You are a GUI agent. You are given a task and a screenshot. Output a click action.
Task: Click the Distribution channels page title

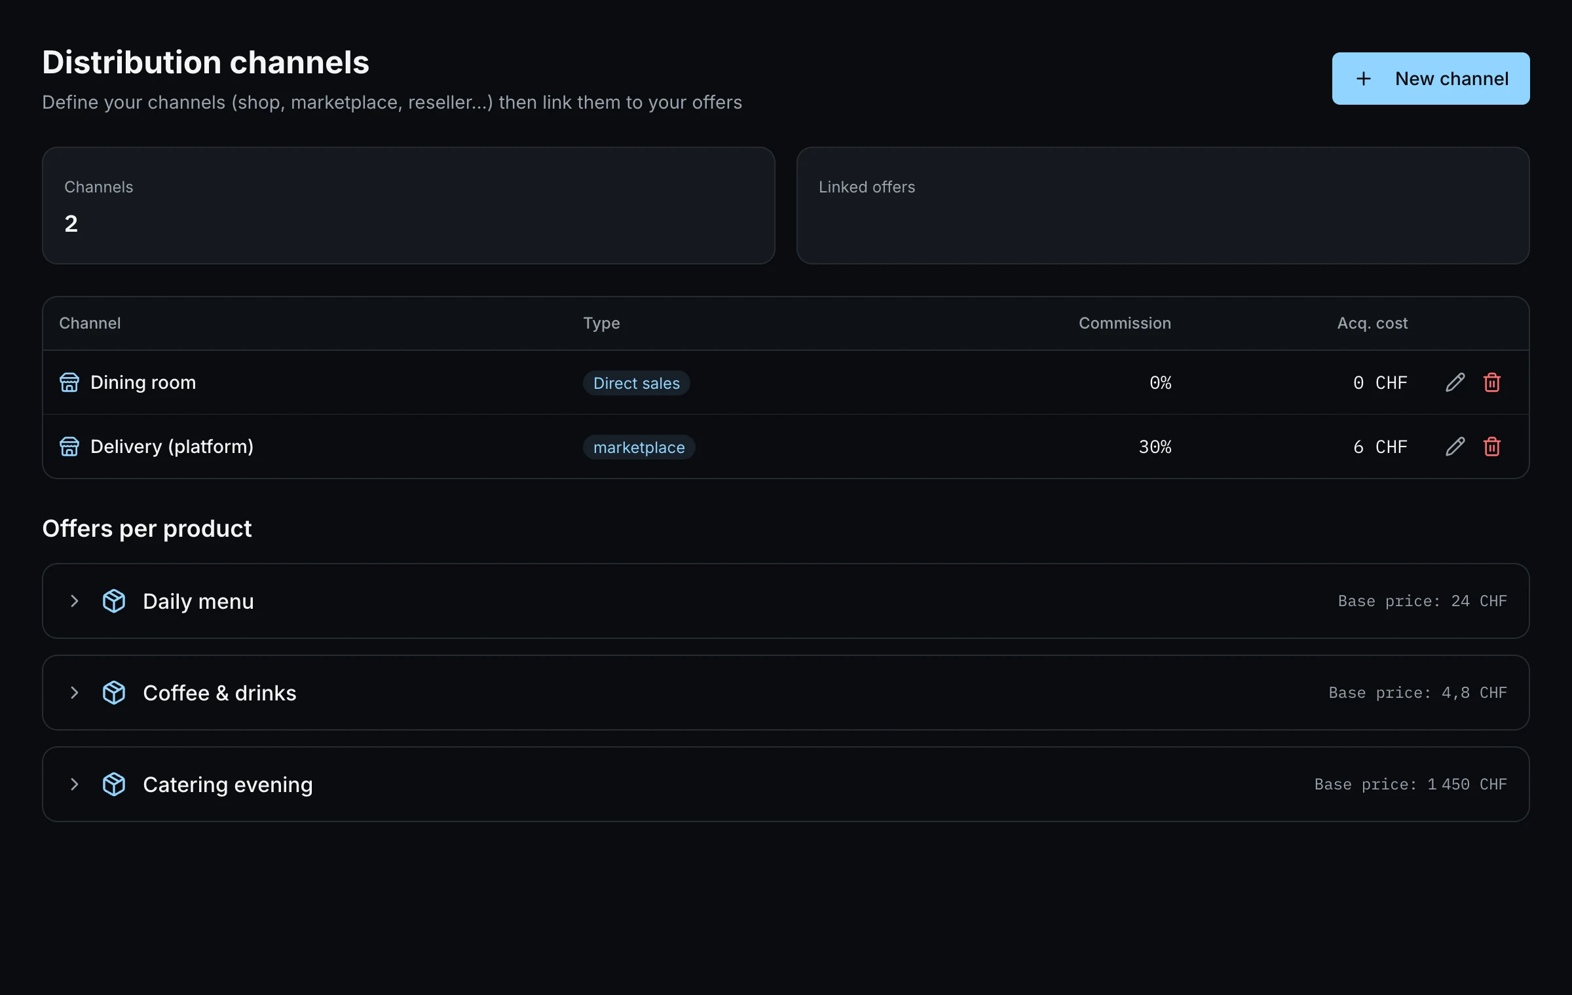coord(206,62)
